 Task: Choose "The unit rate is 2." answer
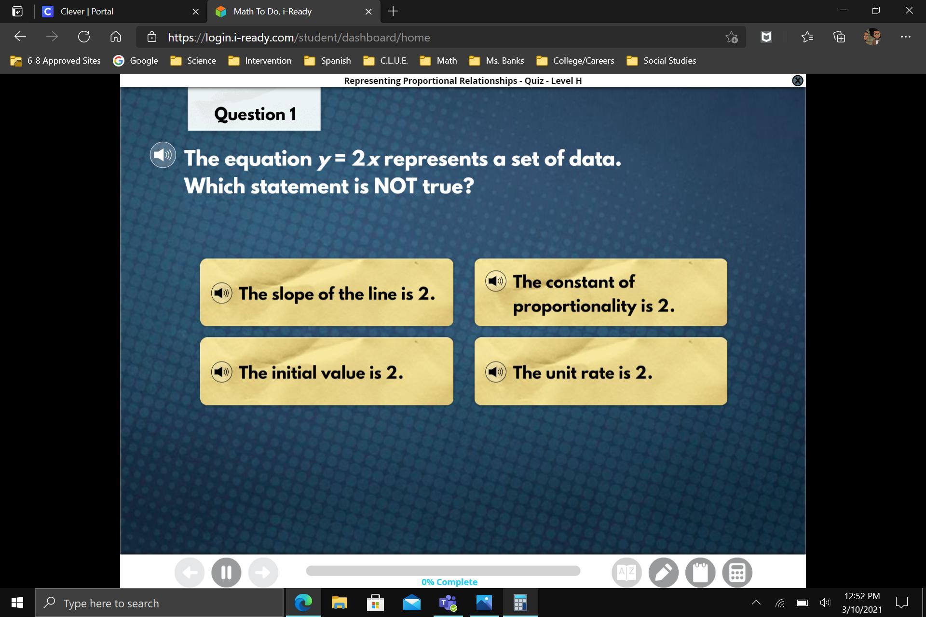[600, 372]
